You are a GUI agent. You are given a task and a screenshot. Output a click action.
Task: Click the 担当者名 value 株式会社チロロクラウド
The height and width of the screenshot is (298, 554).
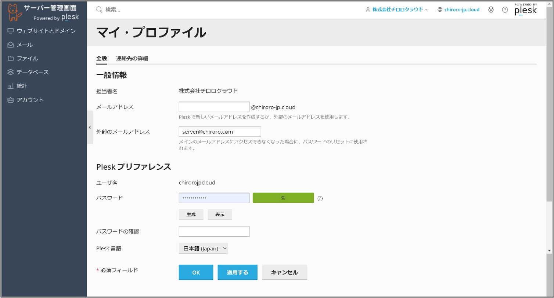(x=208, y=91)
